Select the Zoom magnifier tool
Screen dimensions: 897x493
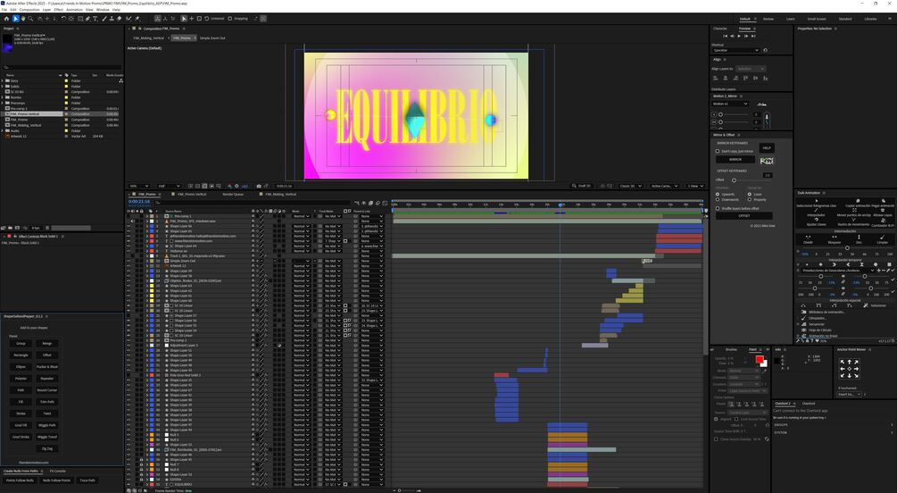tap(30, 19)
